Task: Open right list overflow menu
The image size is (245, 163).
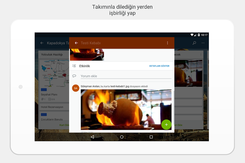Action: (x=201, y=54)
